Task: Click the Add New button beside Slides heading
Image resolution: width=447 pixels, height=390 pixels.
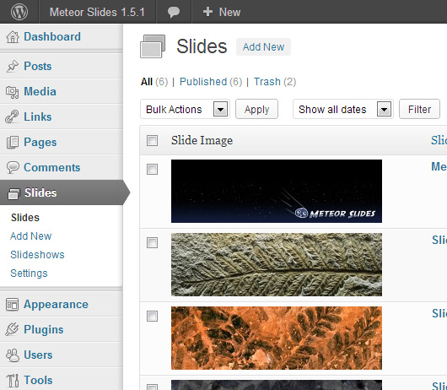Action: (x=263, y=46)
